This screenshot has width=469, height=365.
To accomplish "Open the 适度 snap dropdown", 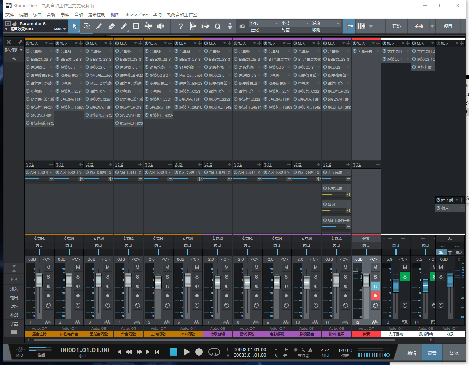I will (x=326, y=23).
